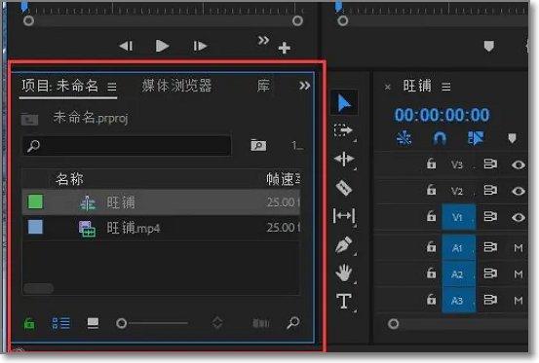Click the project thumbnail zoom slider handle
Viewport: 539px width, 363px height.
point(121,323)
